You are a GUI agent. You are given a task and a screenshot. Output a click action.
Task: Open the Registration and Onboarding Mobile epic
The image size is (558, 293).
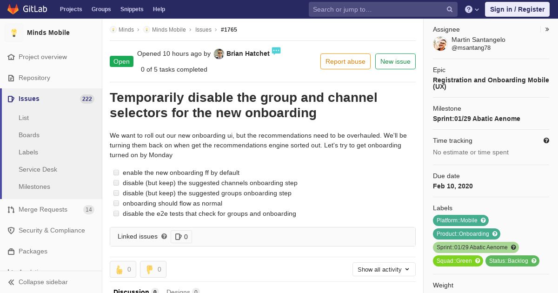point(491,83)
